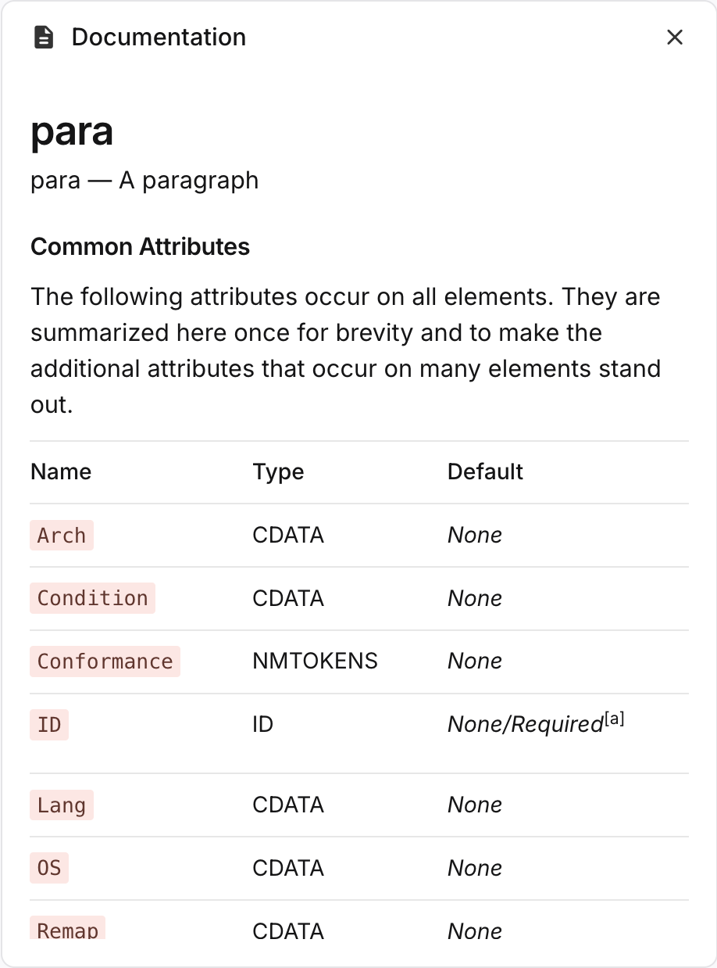The height and width of the screenshot is (968, 717).
Task: Click the Name column header
Action: point(60,471)
